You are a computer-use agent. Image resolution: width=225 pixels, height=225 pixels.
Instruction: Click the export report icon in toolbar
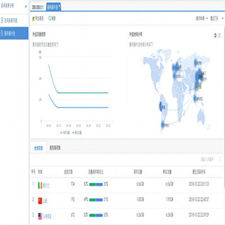click(x=33, y=19)
